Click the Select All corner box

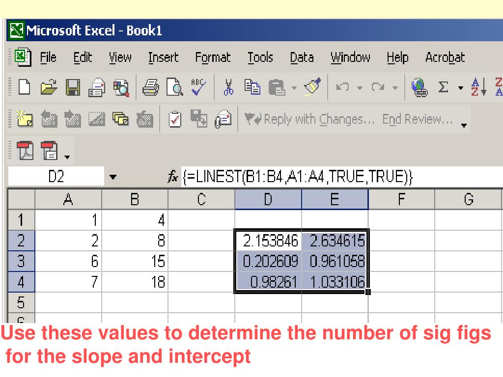pos(21,199)
